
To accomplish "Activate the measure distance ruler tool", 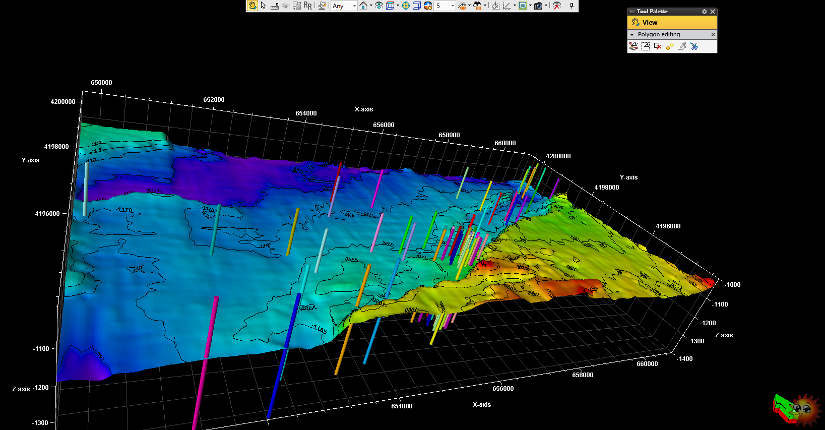I will [x=275, y=6].
